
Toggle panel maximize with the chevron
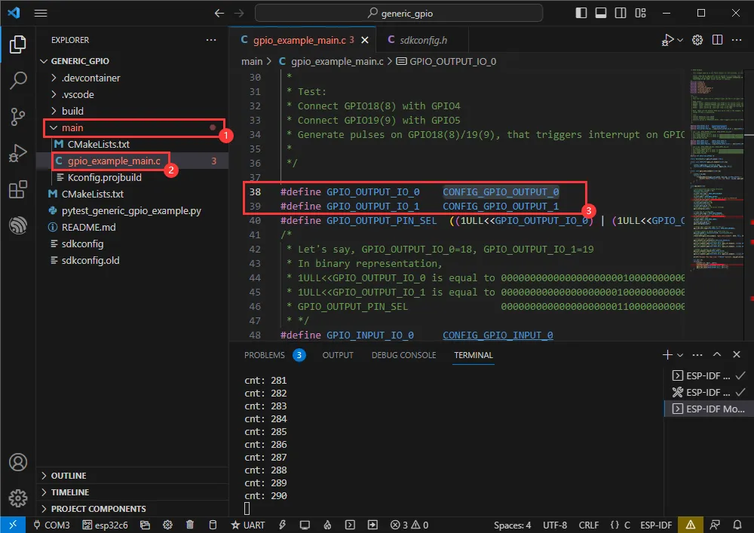[717, 354]
